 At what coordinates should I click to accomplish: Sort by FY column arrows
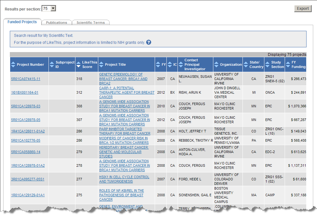click(158, 64)
